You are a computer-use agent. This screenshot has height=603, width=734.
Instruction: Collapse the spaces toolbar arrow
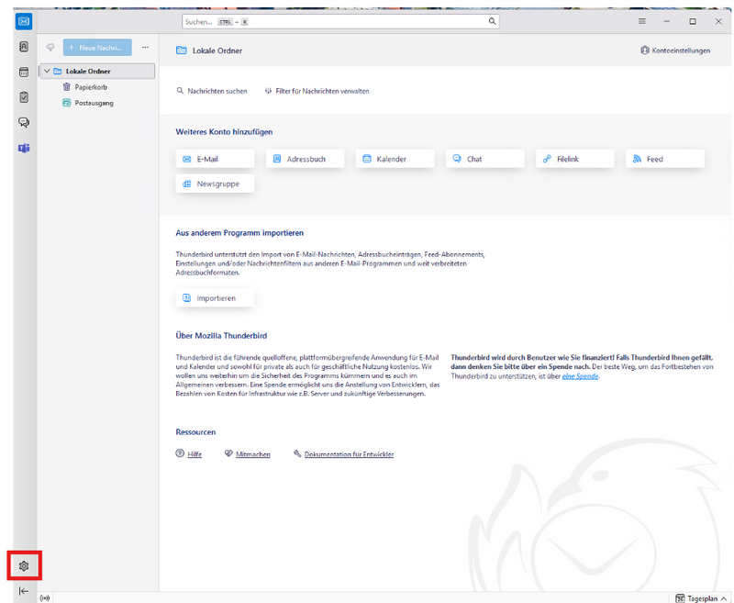(24, 591)
